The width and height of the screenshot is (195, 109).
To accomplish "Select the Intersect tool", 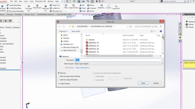I will click(x=92, y=8).
